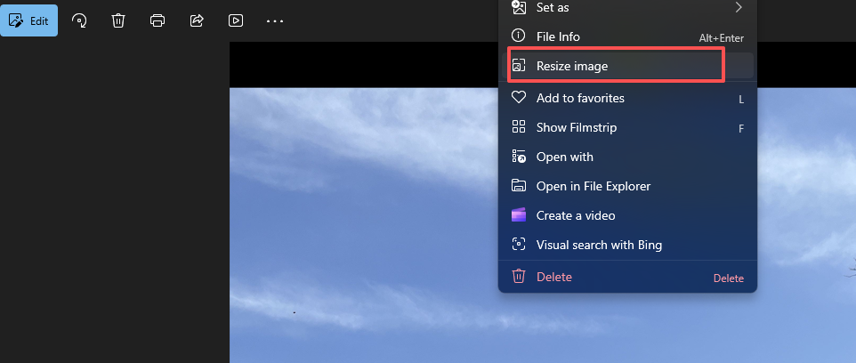The width and height of the screenshot is (856, 363).
Task: Launch Visual search with Bing
Action: [598, 245]
